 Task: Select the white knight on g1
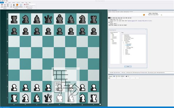click(82, 98)
